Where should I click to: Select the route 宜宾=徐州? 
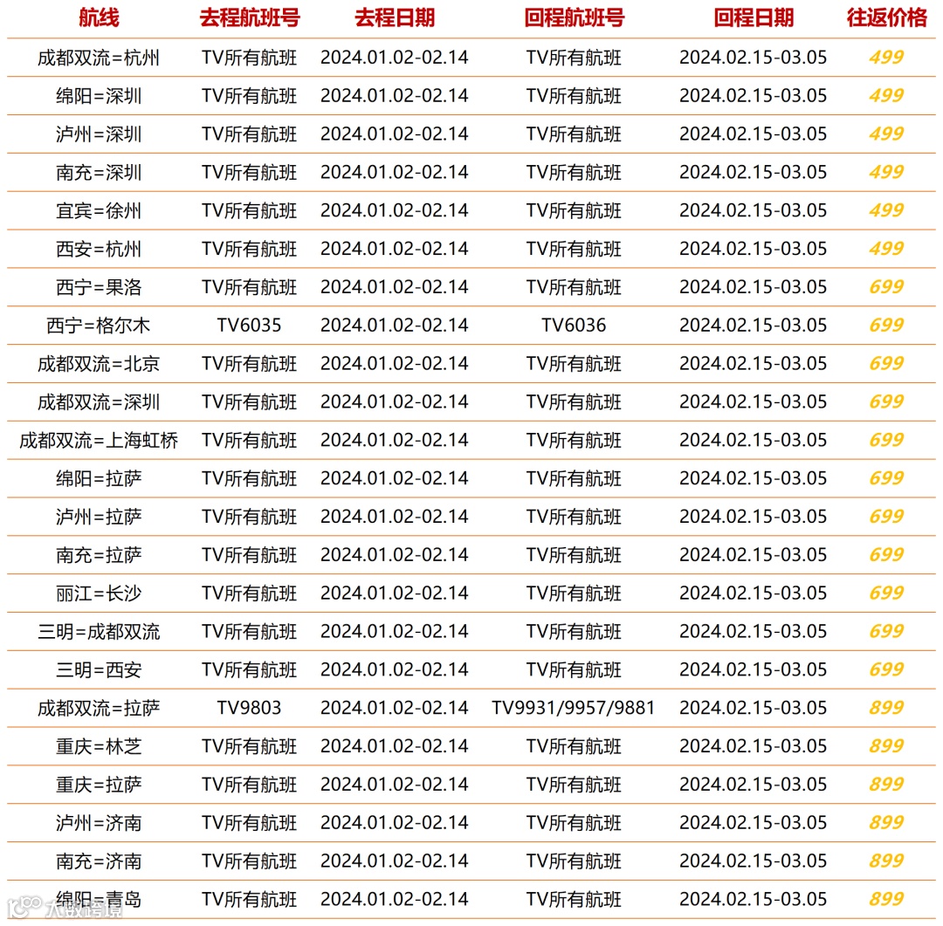point(99,211)
